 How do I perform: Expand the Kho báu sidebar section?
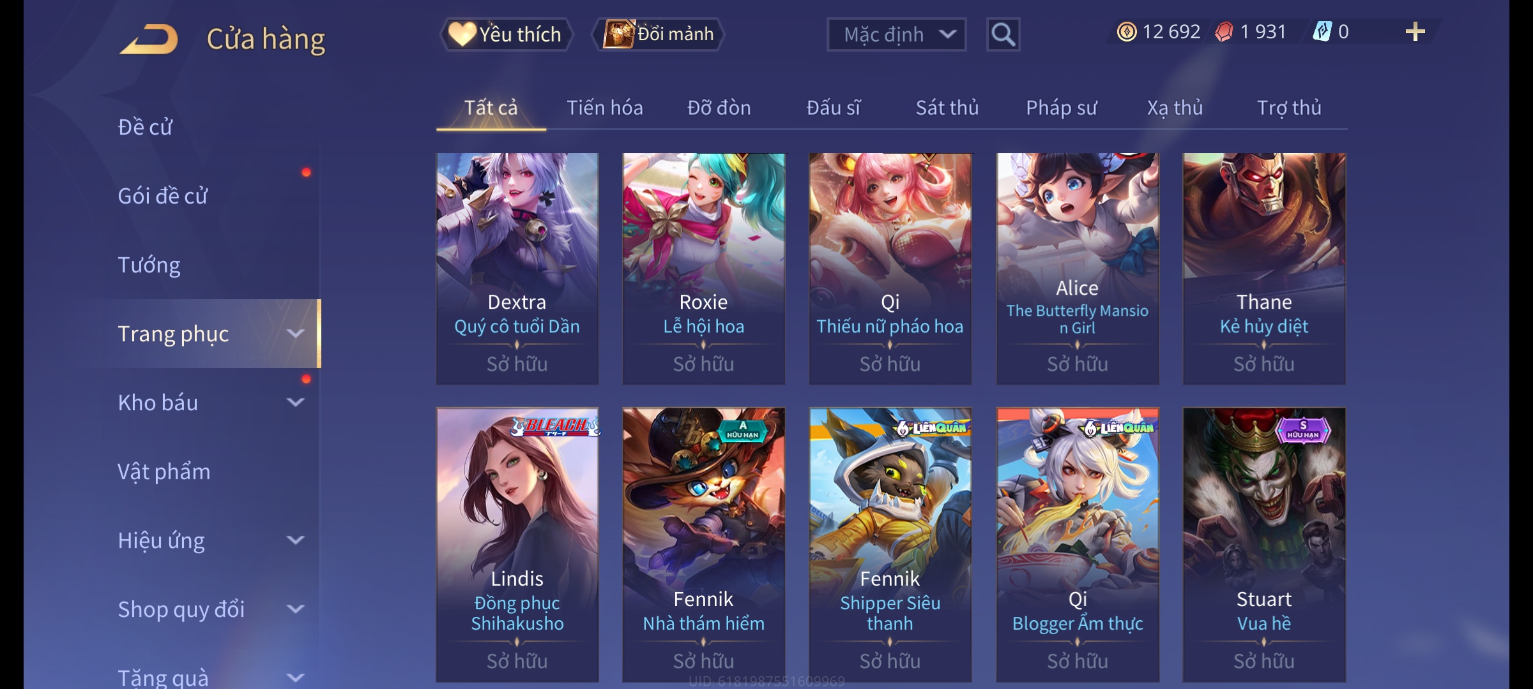tap(295, 403)
